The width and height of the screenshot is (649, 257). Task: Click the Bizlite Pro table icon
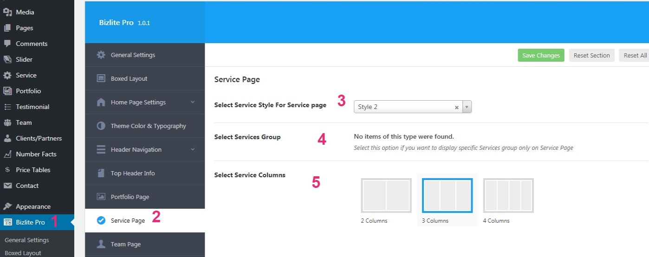tap(7, 222)
